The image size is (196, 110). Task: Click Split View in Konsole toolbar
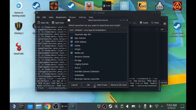click(58, 23)
